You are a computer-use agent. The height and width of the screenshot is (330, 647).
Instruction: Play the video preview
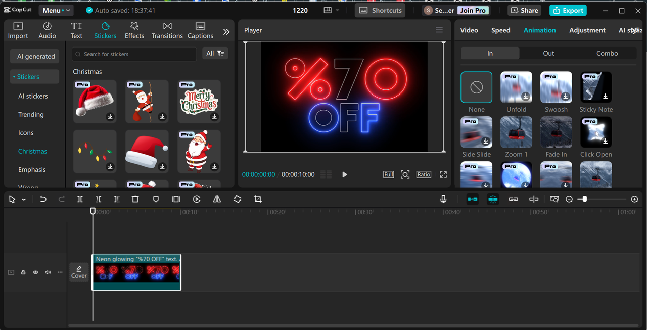[x=345, y=174]
